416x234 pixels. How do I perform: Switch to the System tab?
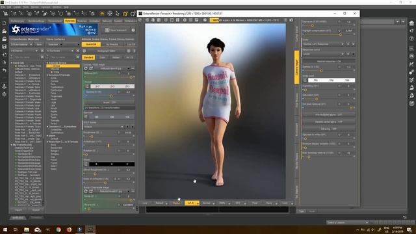point(118,21)
